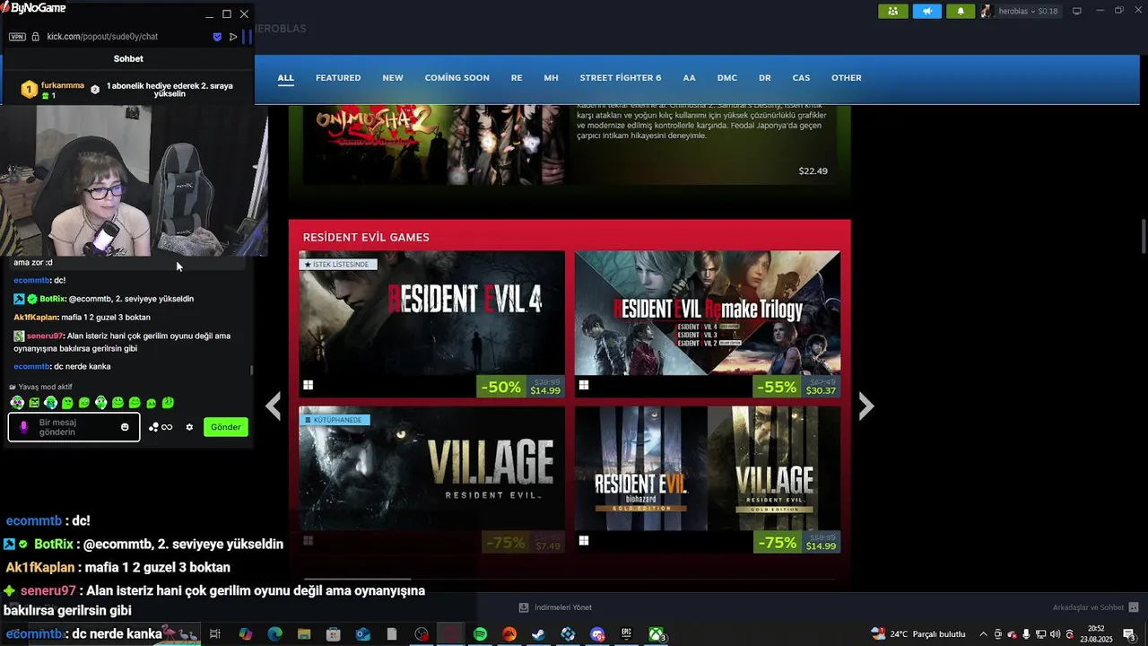Click first green emote in quick emote row
The height and width of the screenshot is (646, 1148).
[17, 403]
